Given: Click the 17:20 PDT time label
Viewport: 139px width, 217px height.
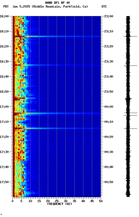Looking at the screenshot, I should click(x=4, y=137).
